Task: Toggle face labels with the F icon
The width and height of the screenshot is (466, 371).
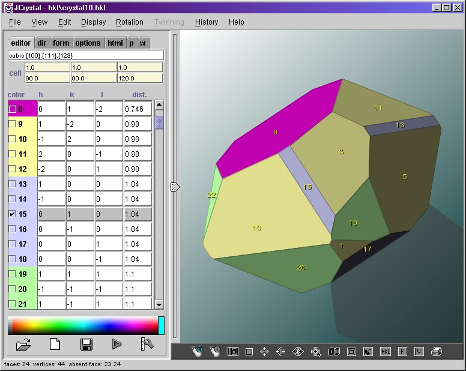Action: click(402, 352)
